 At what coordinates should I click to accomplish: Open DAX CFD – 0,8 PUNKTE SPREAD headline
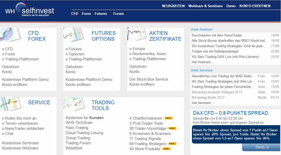[230, 113]
